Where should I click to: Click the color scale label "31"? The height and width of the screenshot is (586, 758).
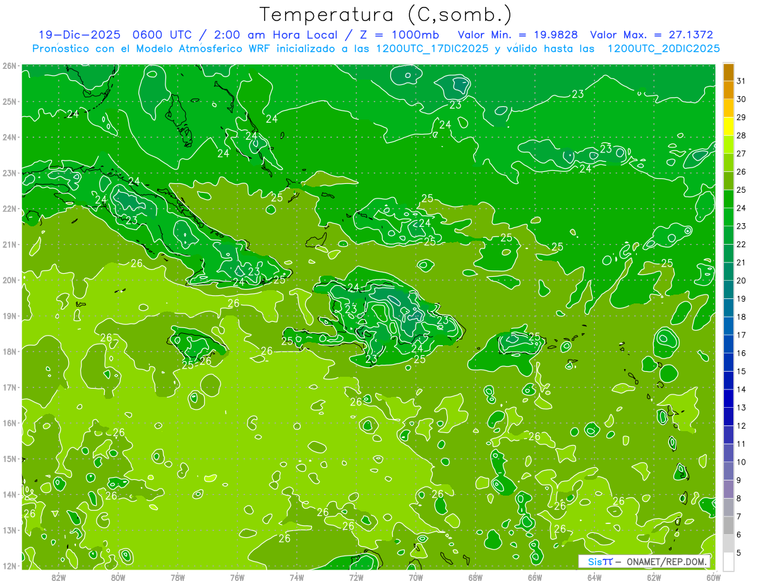pyautogui.click(x=741, y=81)
